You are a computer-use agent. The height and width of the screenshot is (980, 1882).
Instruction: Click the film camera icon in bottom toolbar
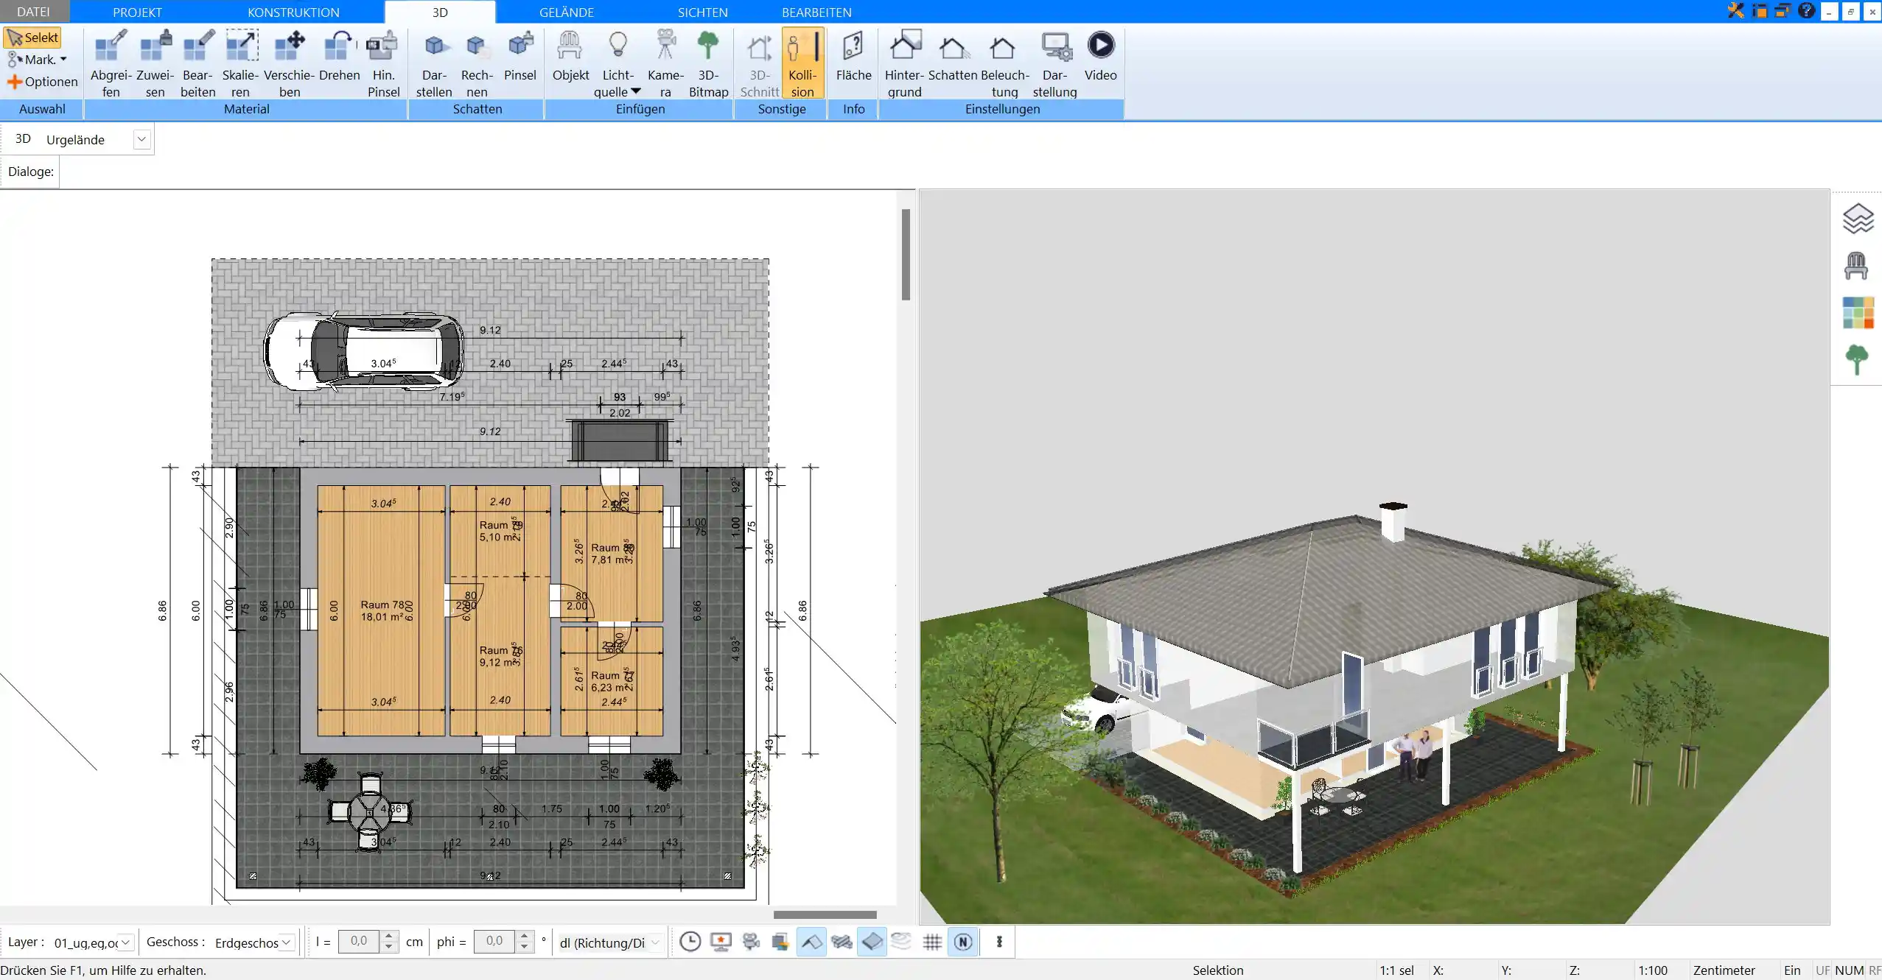click(x=751, y=942)
